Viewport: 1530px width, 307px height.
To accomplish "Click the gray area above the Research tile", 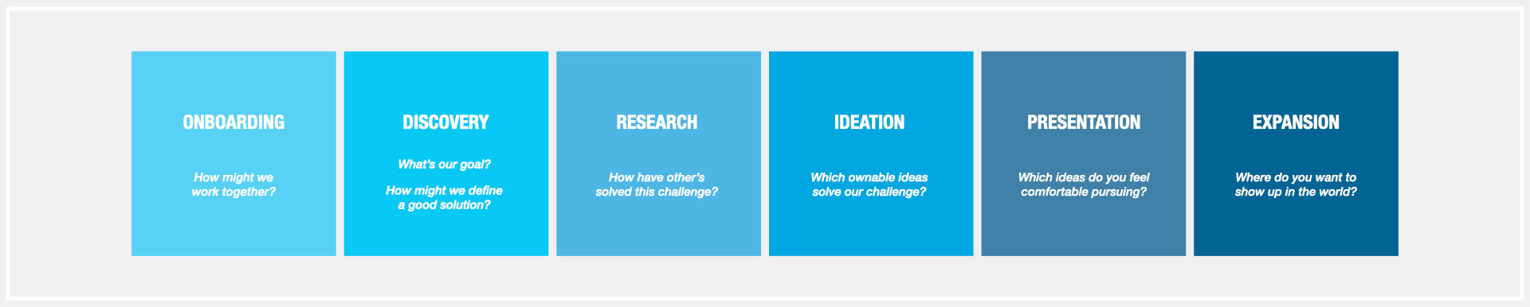I will 658,30.
